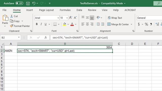Open the Formulas tab
Screen dimensions: 162x91
pyautogui.click(x=65, y=10)
